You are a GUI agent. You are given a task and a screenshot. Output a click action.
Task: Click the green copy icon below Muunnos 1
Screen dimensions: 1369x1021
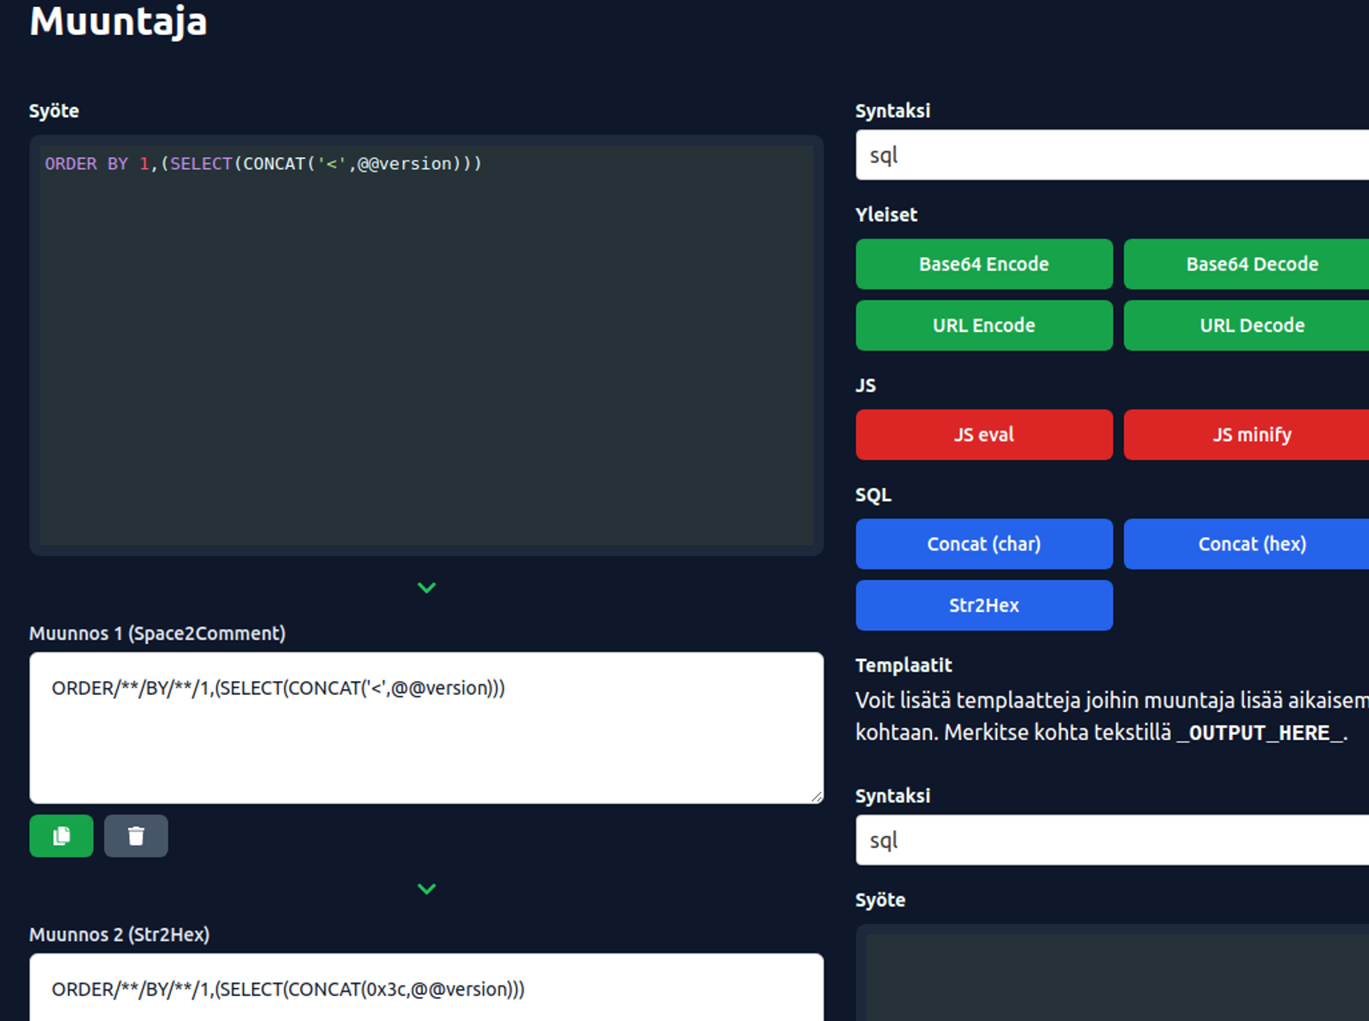(x=61, y=836)
